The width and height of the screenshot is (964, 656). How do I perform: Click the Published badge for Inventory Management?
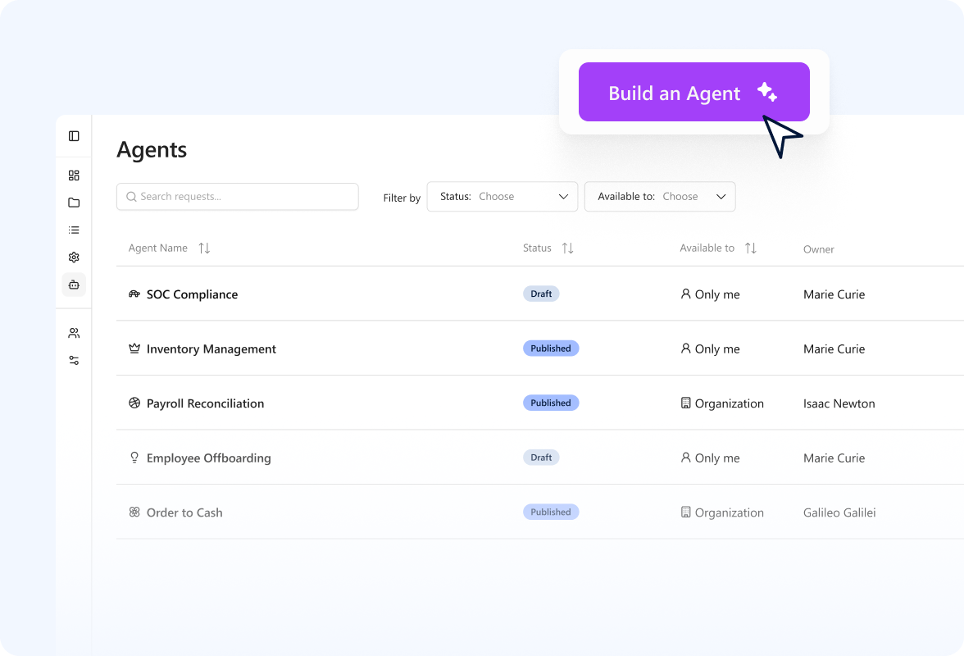(x=551, y=348)
